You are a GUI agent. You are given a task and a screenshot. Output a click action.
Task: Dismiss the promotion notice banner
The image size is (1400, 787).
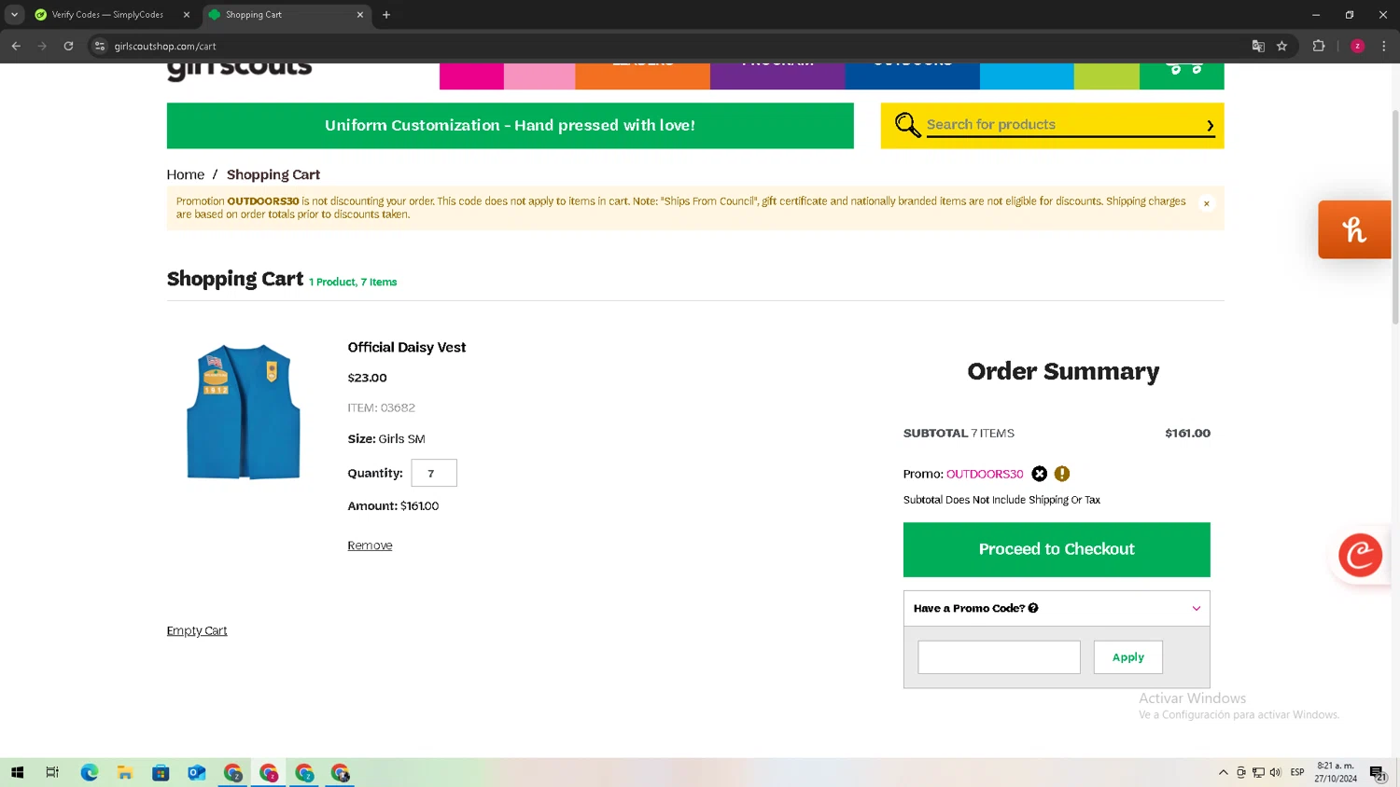tap(1206, 203)
